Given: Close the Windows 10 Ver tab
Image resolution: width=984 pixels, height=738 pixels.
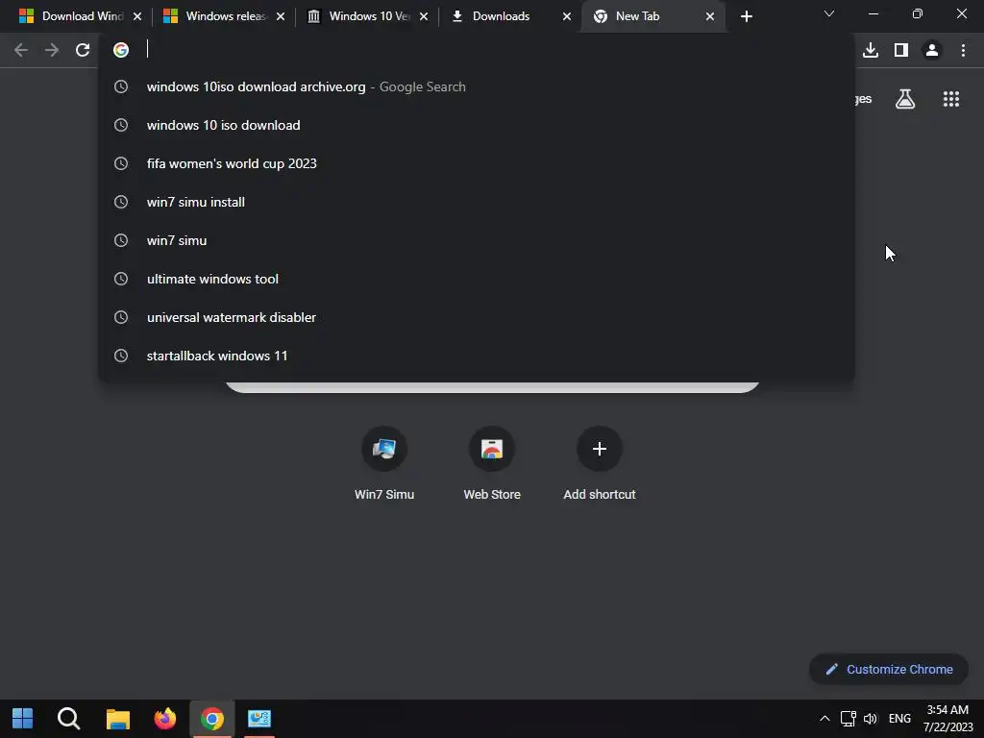Looking at the screenshot, I should [424, 17].
